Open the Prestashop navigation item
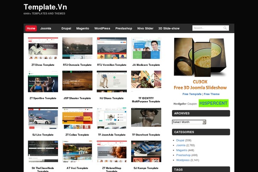This screenshot has height=172, width=258. pyautogui.click(x=124, y=28)
